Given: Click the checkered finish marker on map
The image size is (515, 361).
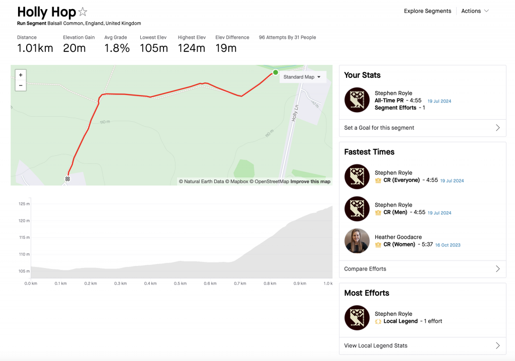Looking at the screenshot, I should pos(67,179).
